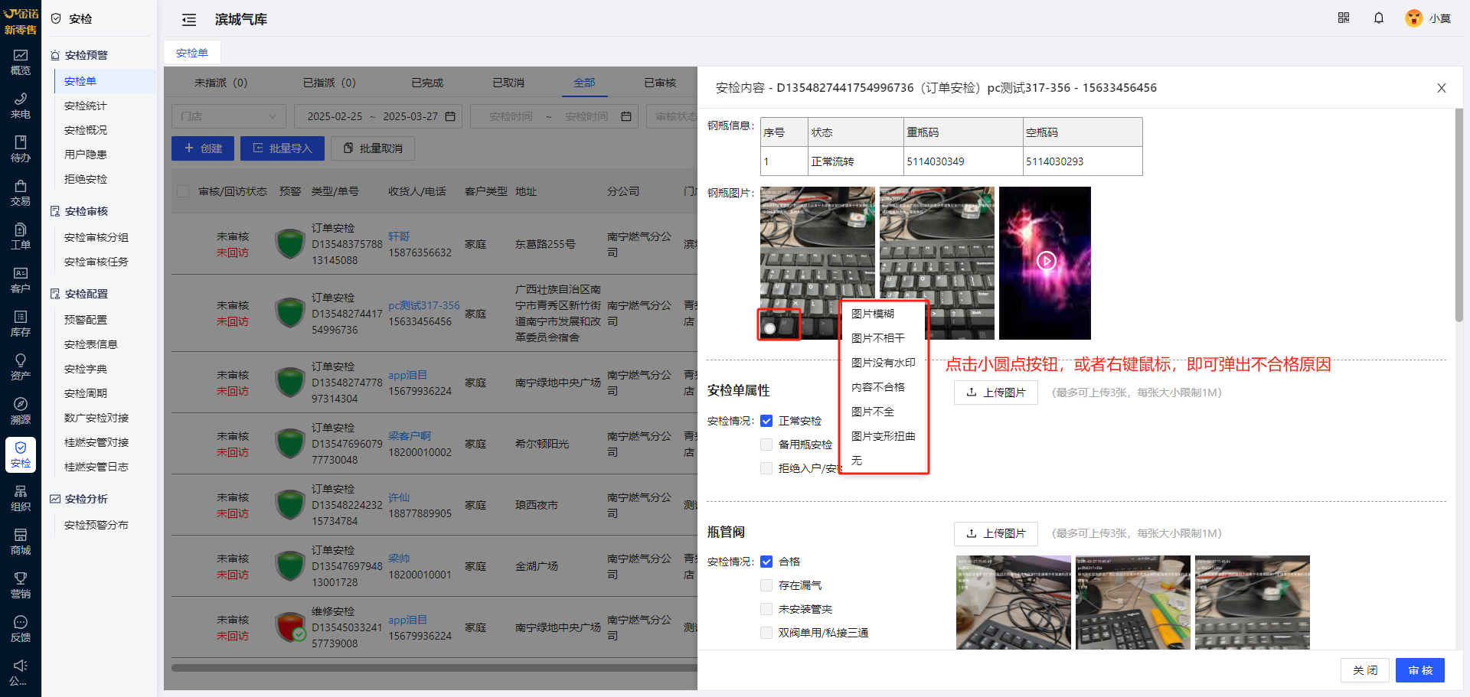Click 上传图片 under 瓶管阀 section
This screenshot has height=697, width=1470.
tap(995, 533)
